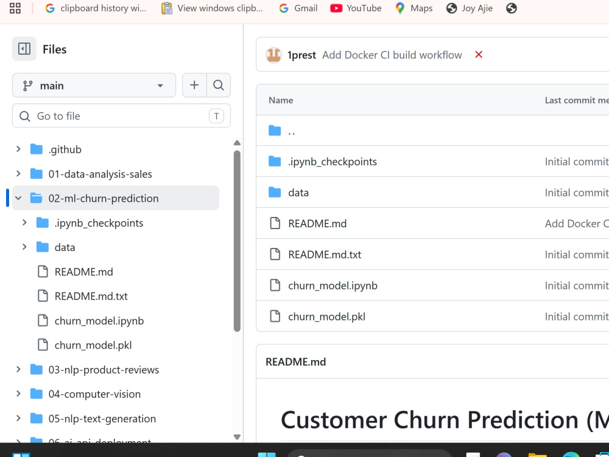Viewport: 609px width, 457px height.
Task: Click the Name column header
Action: [281, 101]
